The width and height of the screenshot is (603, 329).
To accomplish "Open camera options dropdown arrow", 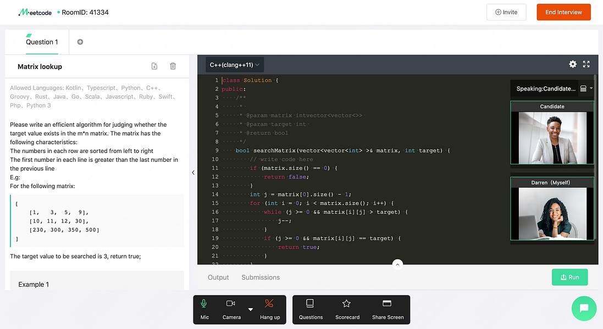I will pyautogui.click(x=250, y=309).
